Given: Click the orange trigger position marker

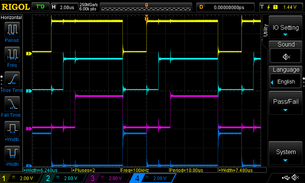Looking at the screenshot, I should [146, 18].
